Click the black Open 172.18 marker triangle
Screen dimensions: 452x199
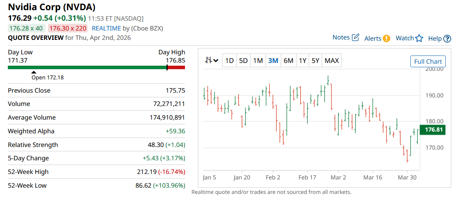click(34, 72)
